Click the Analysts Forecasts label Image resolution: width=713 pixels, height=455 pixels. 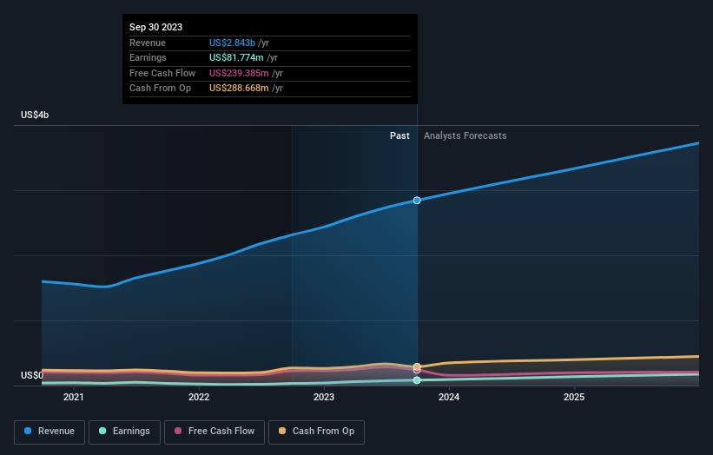465,135
